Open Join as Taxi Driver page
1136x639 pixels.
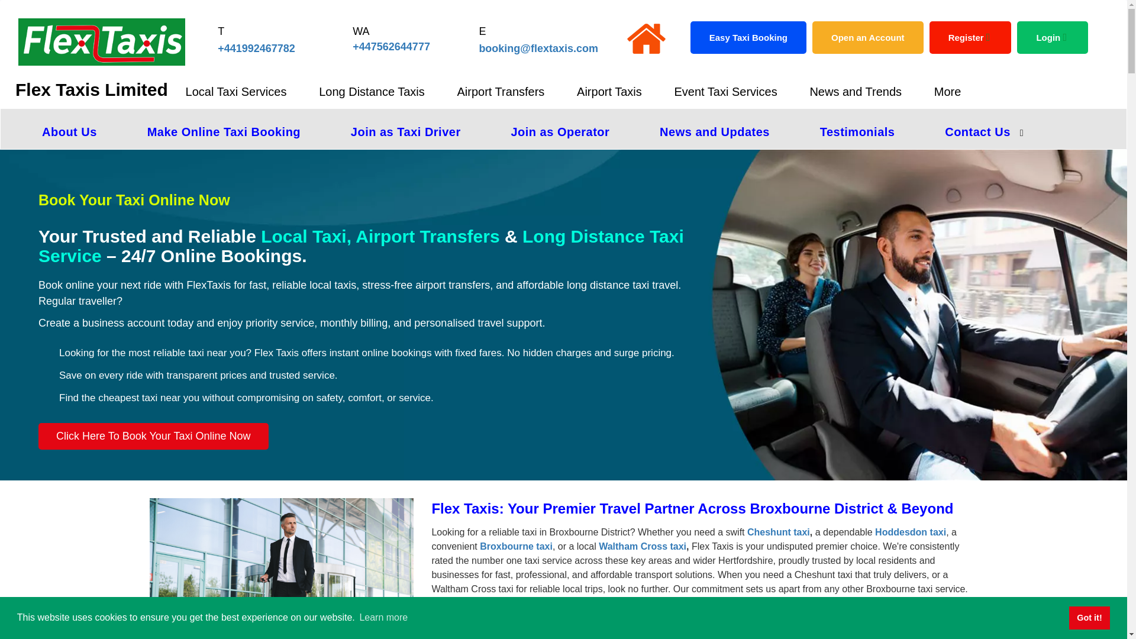[x=405, y=132]
